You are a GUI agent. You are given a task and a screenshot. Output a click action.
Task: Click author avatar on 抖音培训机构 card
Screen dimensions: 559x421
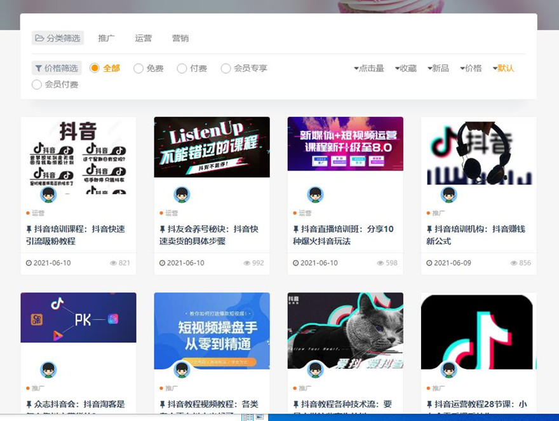[x=449, y=195]
